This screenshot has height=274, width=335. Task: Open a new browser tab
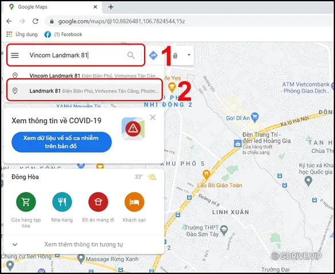point(111,7)
